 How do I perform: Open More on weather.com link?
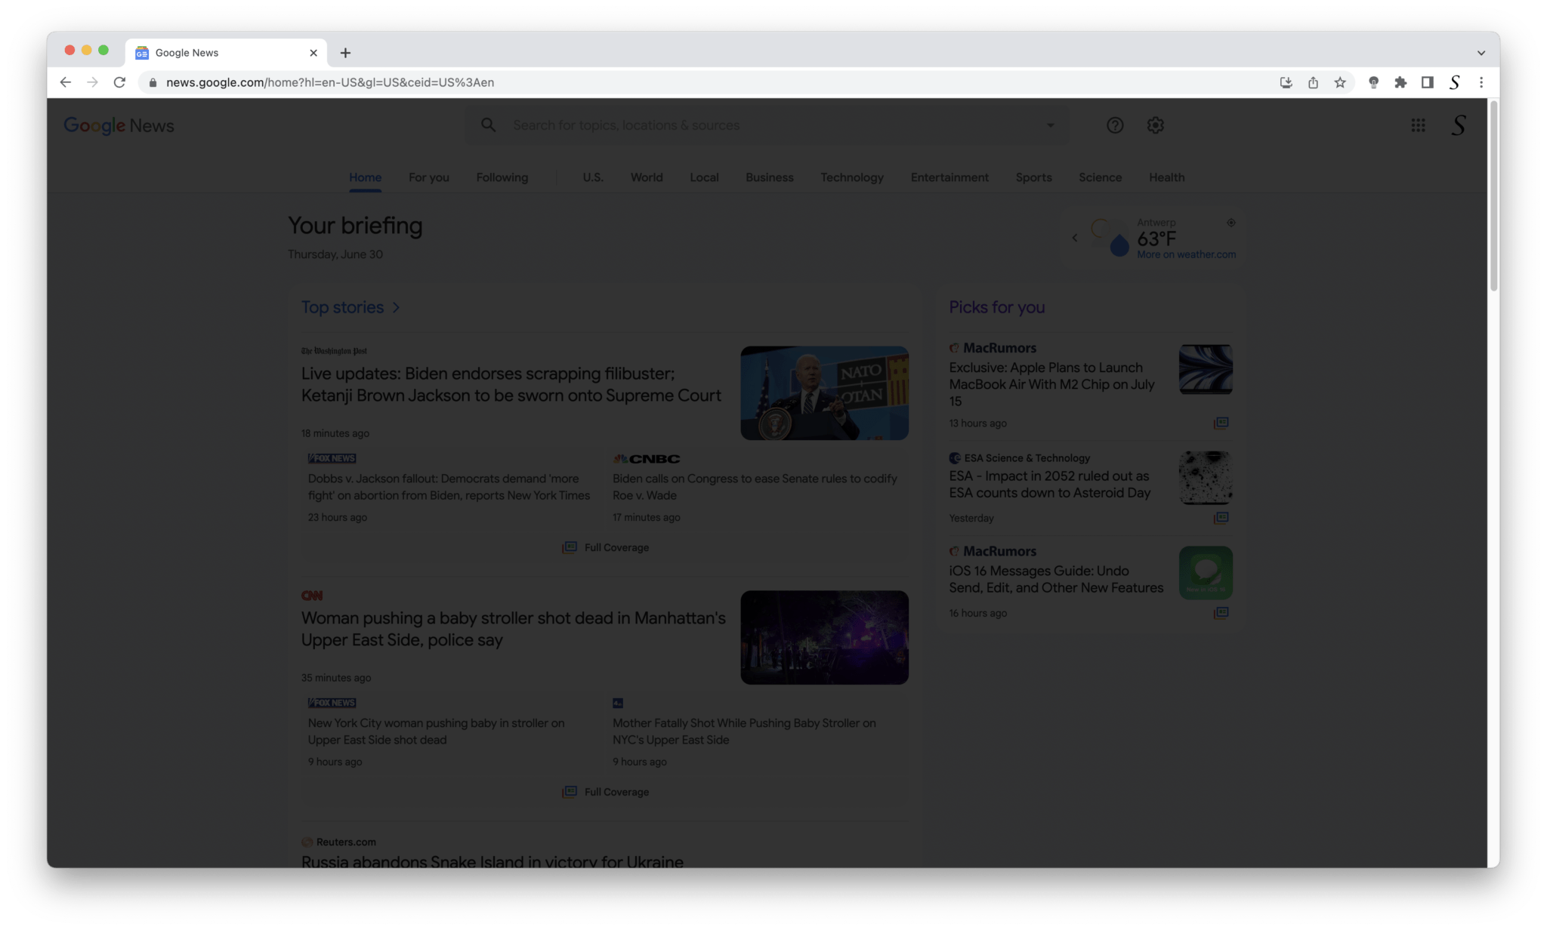tap(1186, 255)
